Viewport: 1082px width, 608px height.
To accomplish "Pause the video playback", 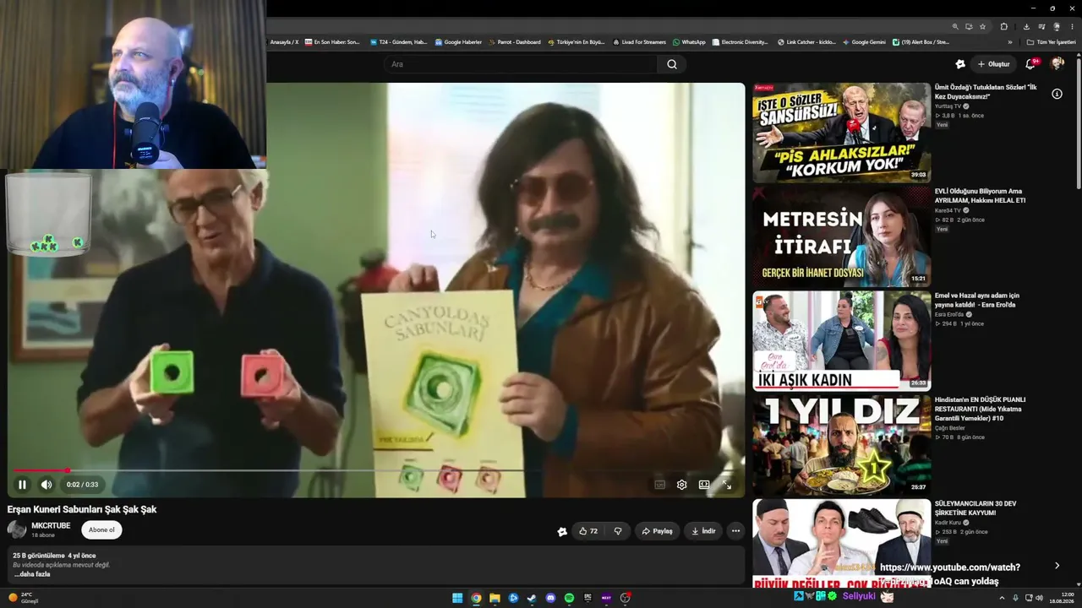I will pos(22,485).
